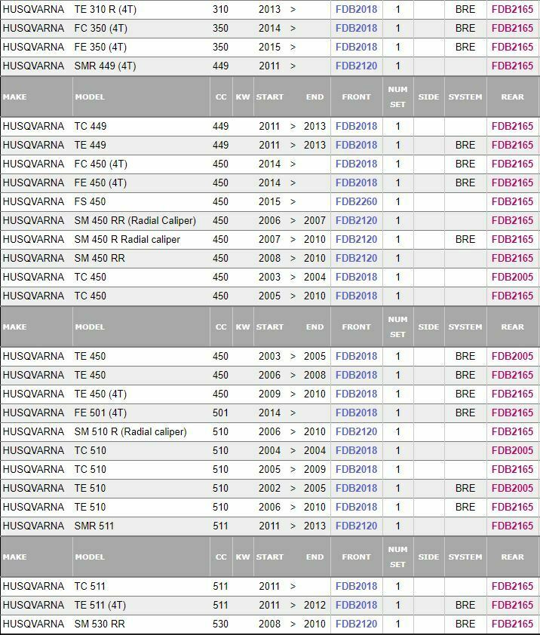This screenshot has width=540, height=635.
Task: Click model name TC 511
Action: (x=90, y=587)
